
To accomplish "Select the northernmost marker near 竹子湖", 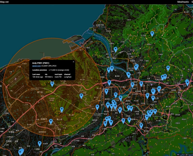I will pyautogui.click(x=152, y=34).
